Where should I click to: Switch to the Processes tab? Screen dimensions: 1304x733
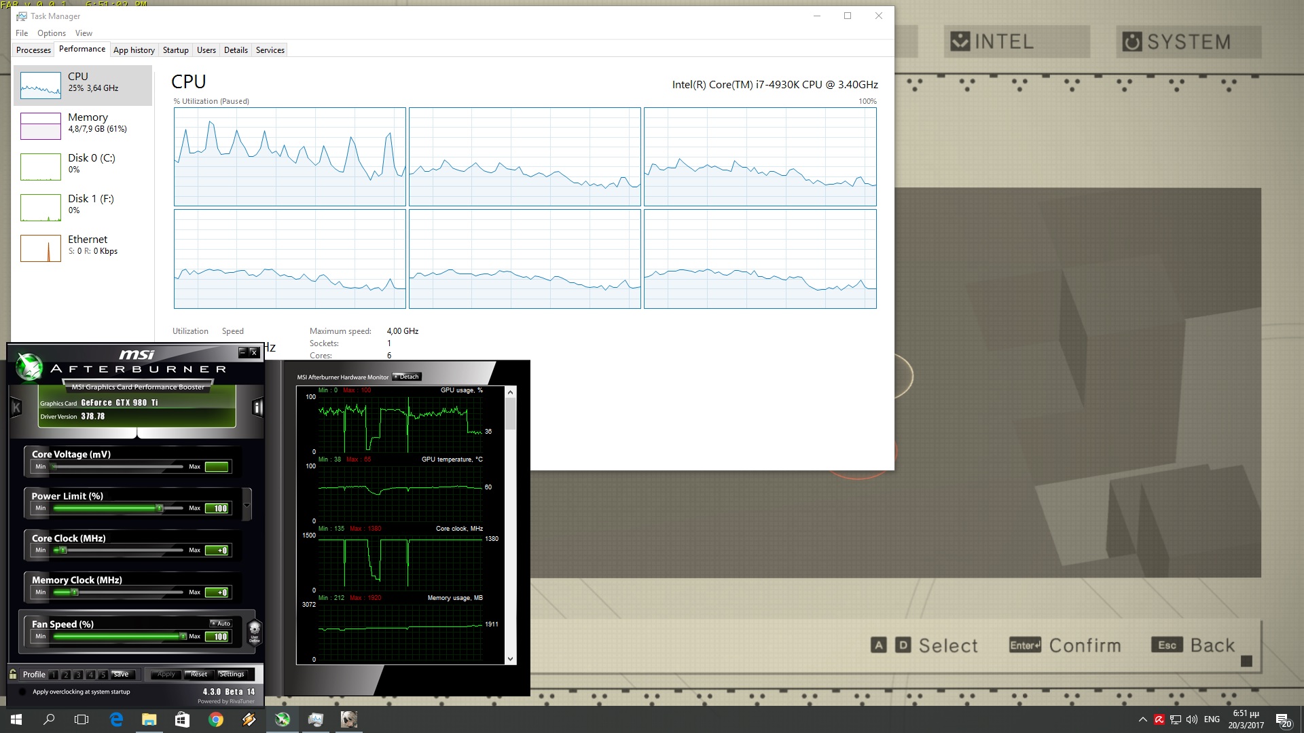pyautogui.click(x=33, y=50)
